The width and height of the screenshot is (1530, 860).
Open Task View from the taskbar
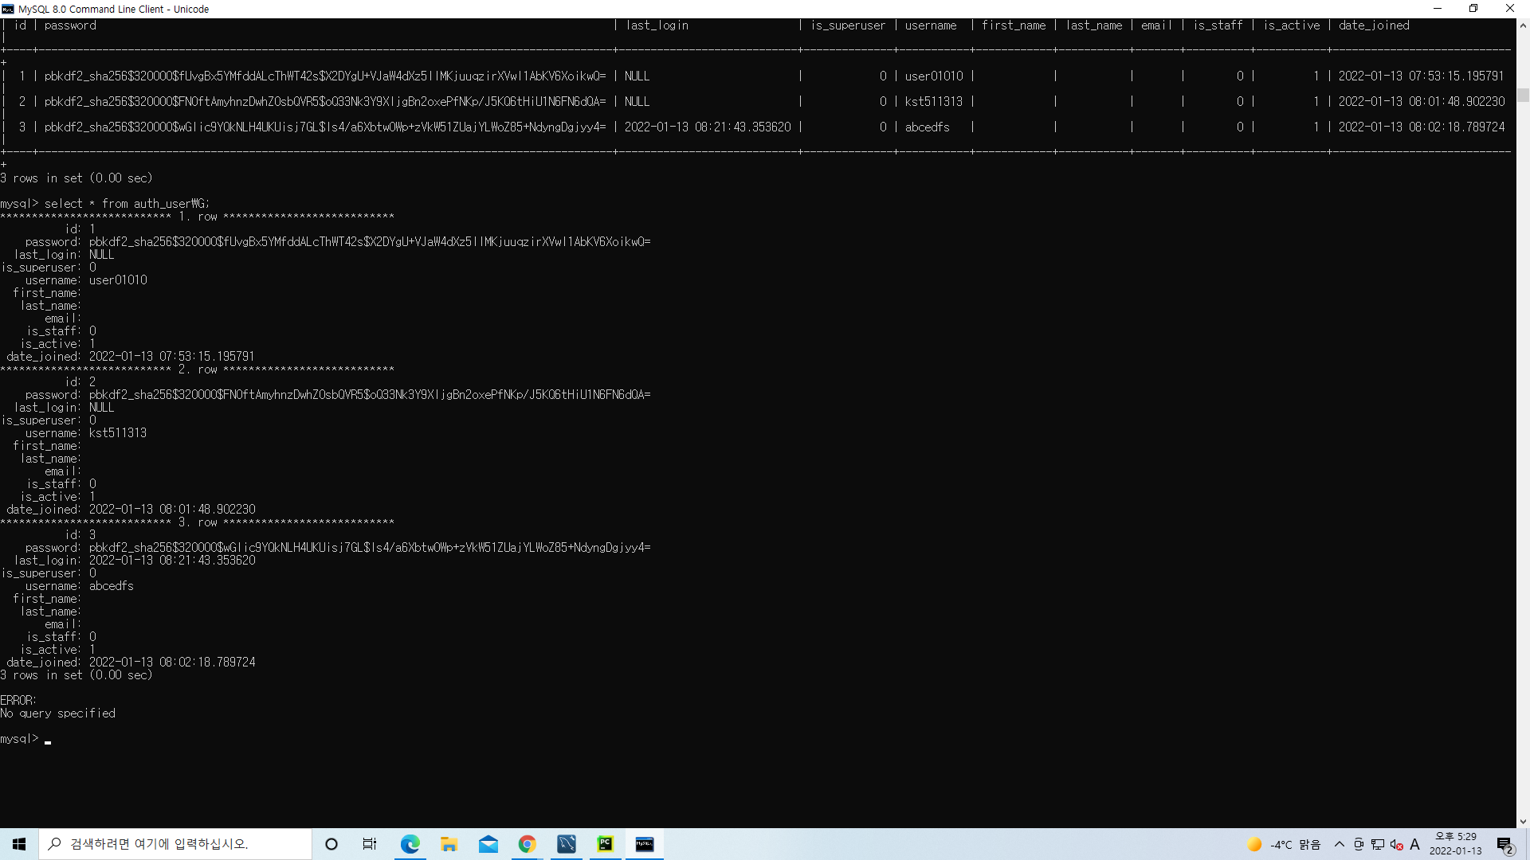370,844
